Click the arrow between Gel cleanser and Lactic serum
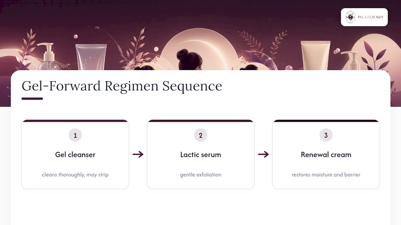 (138, 154)
